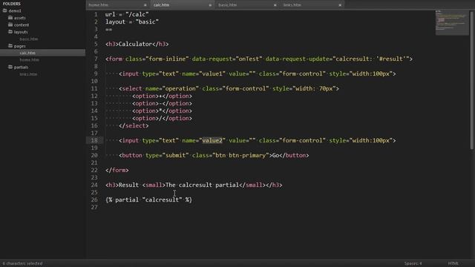Image resolution: width=475 pixels, height=267 pixels.
Task: Select the calc.htm tab
Action: (x=162, y=5)
